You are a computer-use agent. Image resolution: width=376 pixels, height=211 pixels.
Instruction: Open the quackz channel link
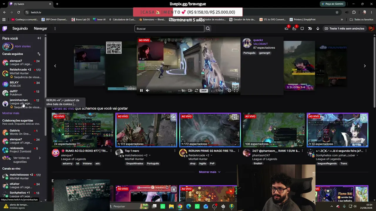(258, 40)
